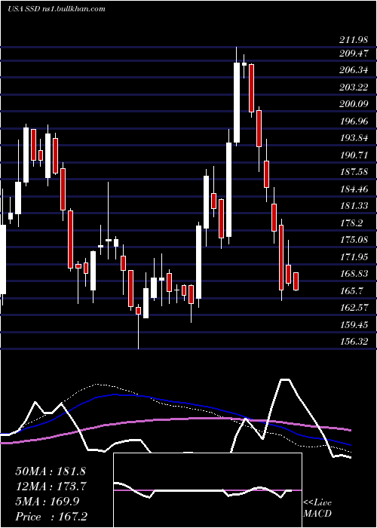This screenshot has height=528, width=377.
Task: Select the 175.08 price axis label
Action: coord(354,240)
